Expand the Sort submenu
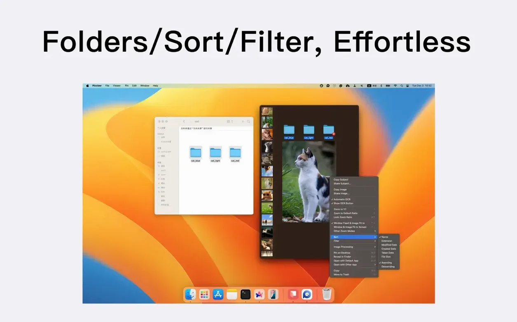The image size is (517, 322). point(353,237)
